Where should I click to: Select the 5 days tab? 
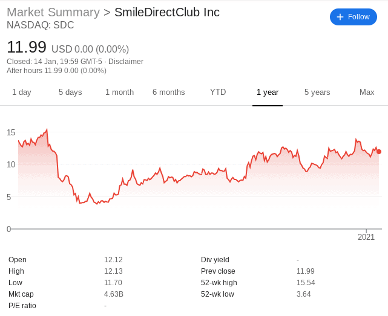70,92
